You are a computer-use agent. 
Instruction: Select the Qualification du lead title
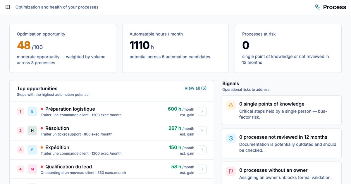69,167
